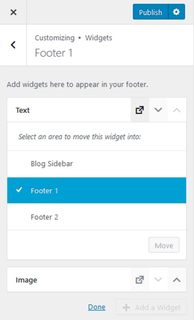Close the Customizer with the X icon
This screenshot has height=320, width=194.
(13, 12)
